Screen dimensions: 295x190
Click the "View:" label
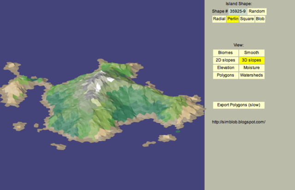239,45
